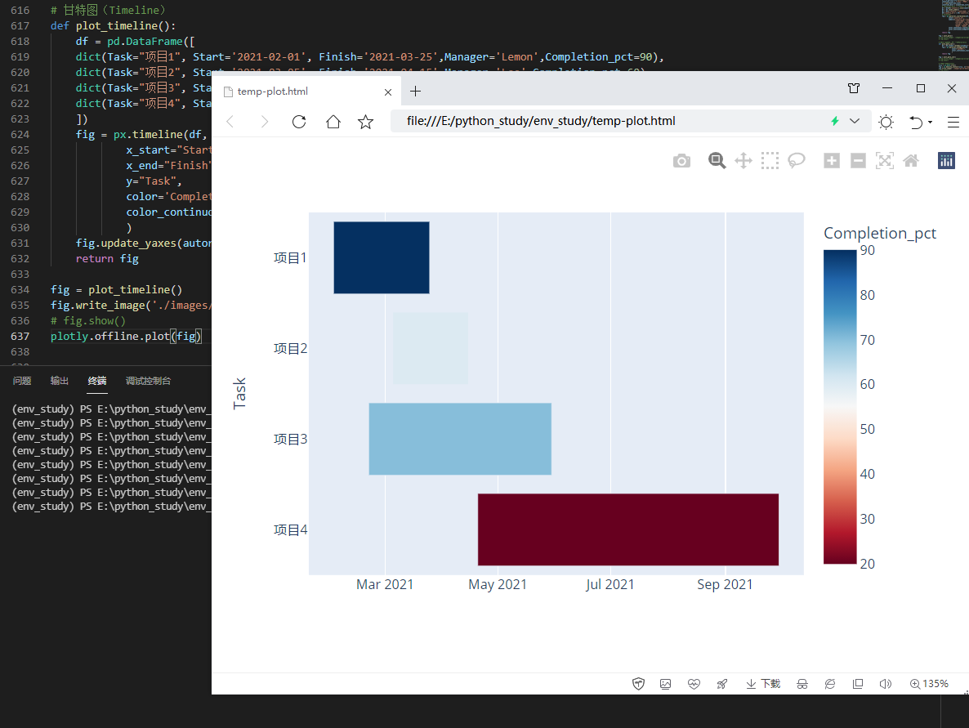Screen dimensions: 969x728
Task: Enable Box Select mode on the plot
Action: 770,160
